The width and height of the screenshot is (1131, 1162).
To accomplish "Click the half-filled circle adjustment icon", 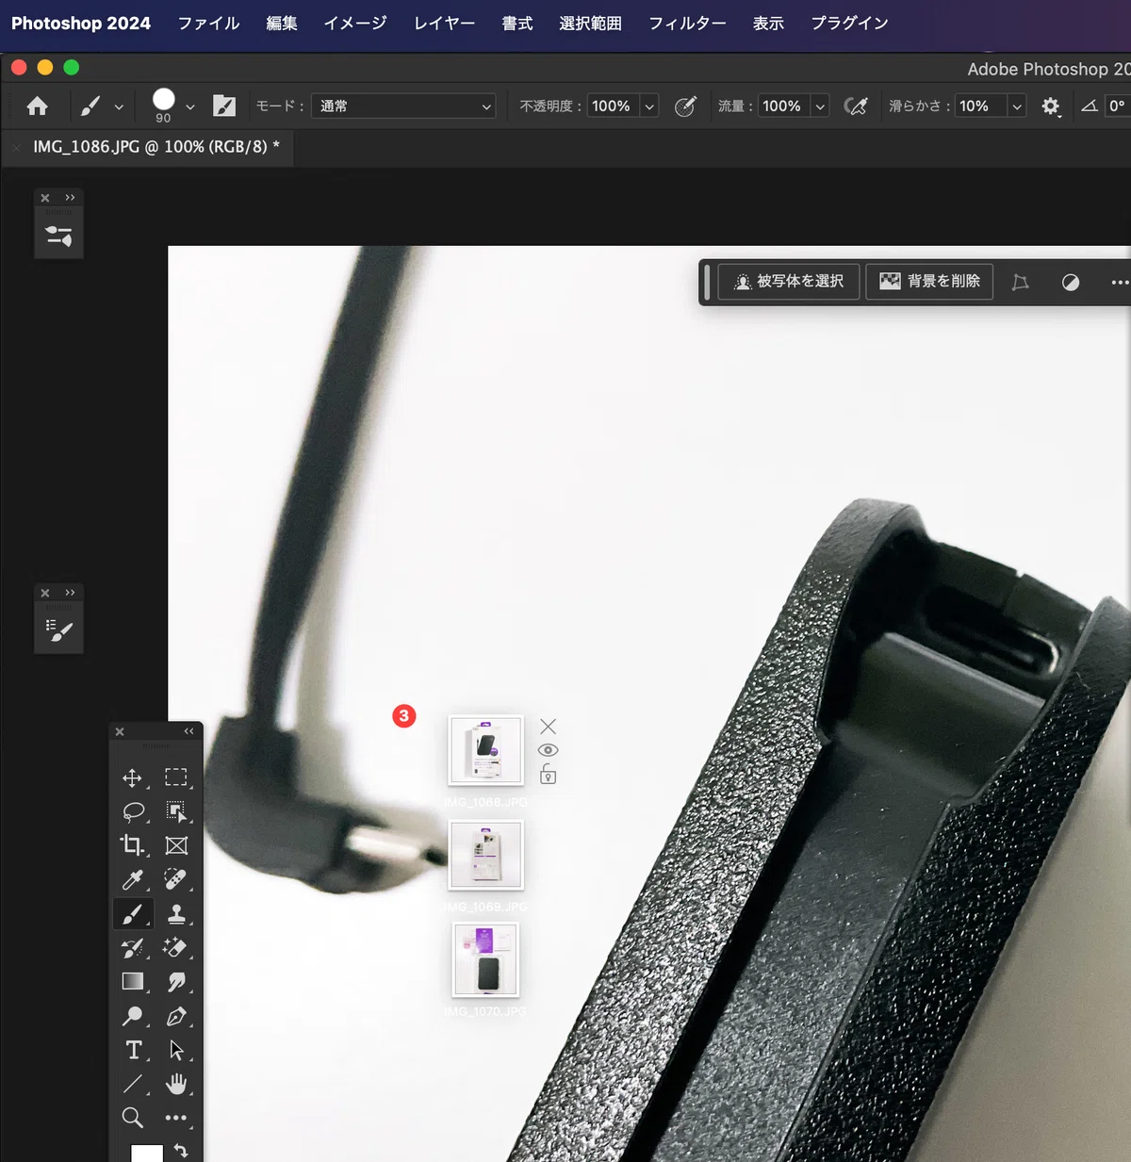I will pos(1071,282).
